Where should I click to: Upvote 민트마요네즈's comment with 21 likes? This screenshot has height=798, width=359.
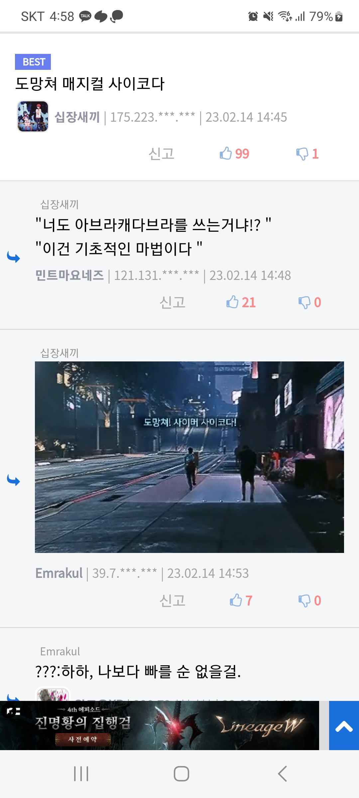(x=241, y=302)
